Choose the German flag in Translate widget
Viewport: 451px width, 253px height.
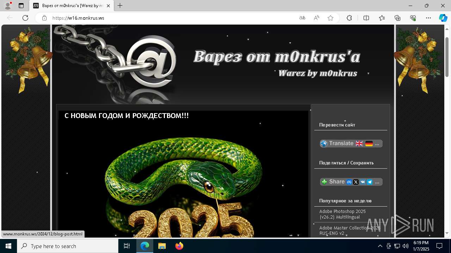(x=369, y=143)
